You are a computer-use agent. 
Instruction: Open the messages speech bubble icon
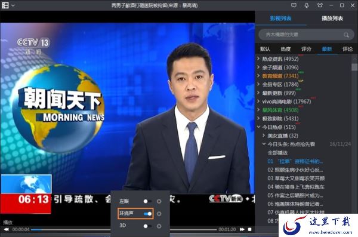pos(294,5)
